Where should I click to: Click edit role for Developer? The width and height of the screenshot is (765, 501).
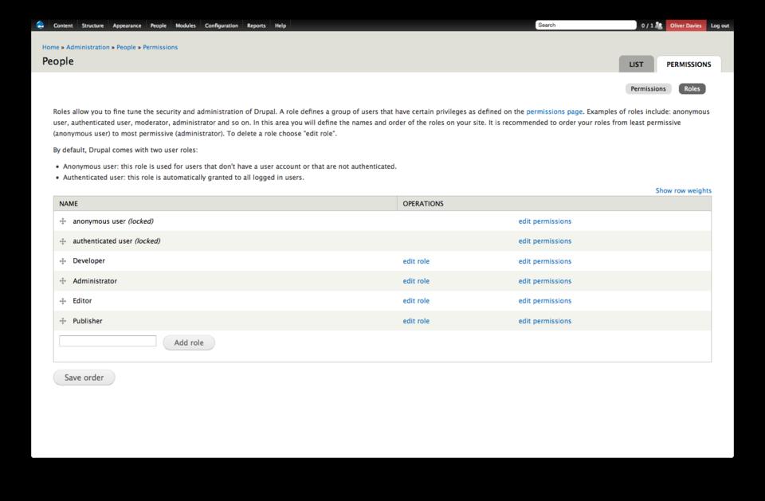416,261
